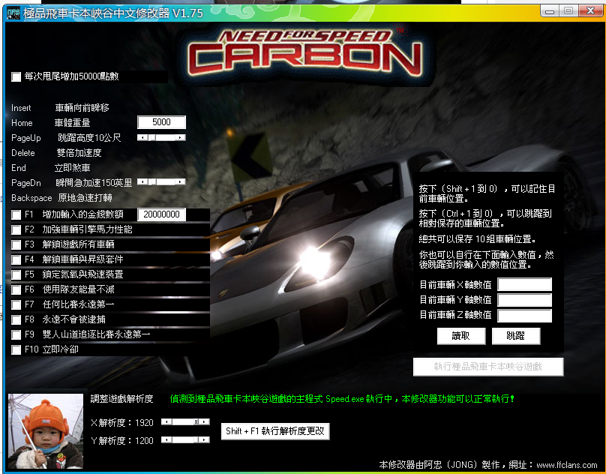606x474 pixels.
Task: Toggle F1 增加輸入的金錢數額 checkbox
Action: (x=16, y=214)
